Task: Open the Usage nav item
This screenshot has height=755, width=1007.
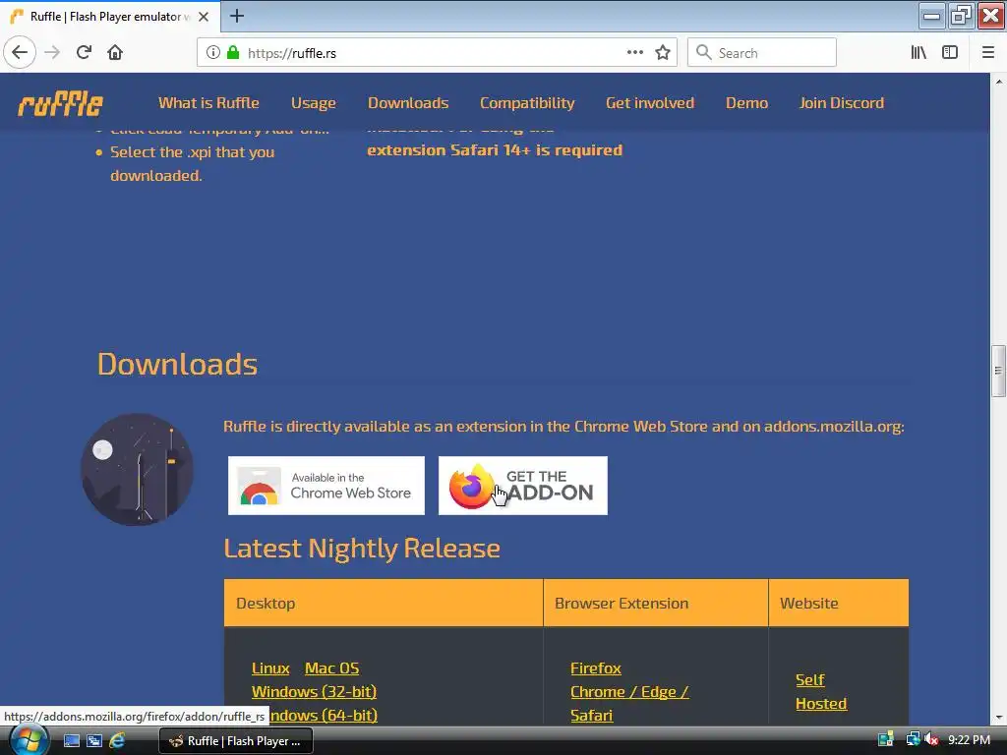Action: click(314, 102)
